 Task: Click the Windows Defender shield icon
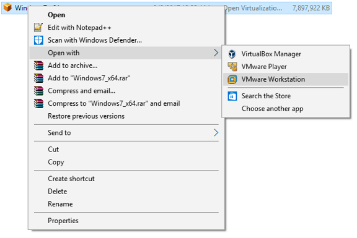(x=38, y=40)
